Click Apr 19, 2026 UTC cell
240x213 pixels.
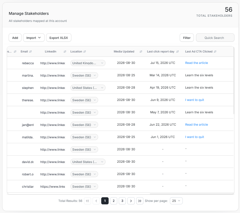pos(163,88)
